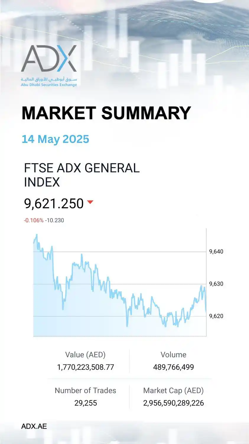Click the Number of Trades label
The width and height of the screenshot is (249, 444).
(x=85, y=390)
